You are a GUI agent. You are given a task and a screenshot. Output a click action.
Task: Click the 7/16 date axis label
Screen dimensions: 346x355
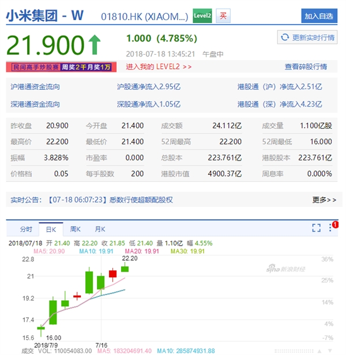click(101, 345)
